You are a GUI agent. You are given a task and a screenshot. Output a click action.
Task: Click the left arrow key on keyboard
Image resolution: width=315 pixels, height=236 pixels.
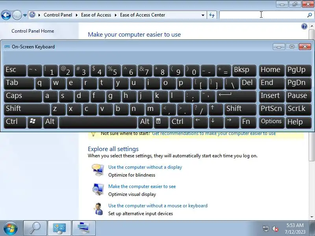200,122
